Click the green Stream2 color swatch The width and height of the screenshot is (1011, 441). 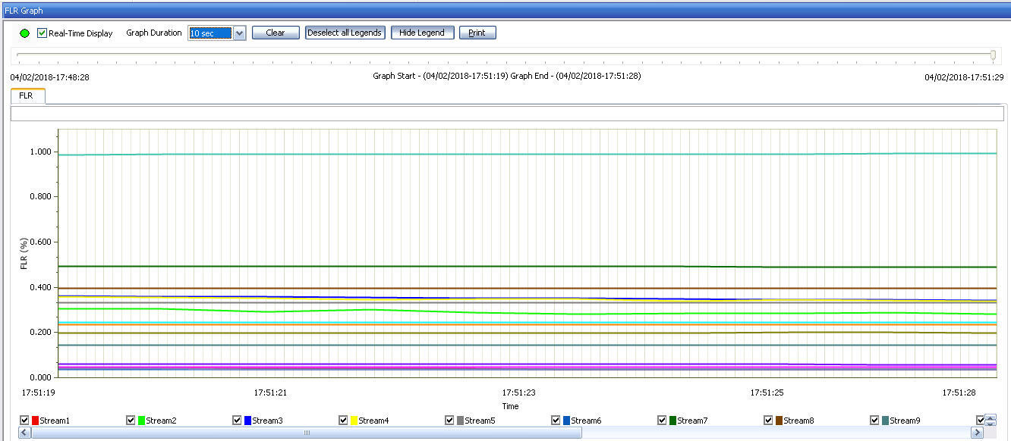[x=142, y=421]
